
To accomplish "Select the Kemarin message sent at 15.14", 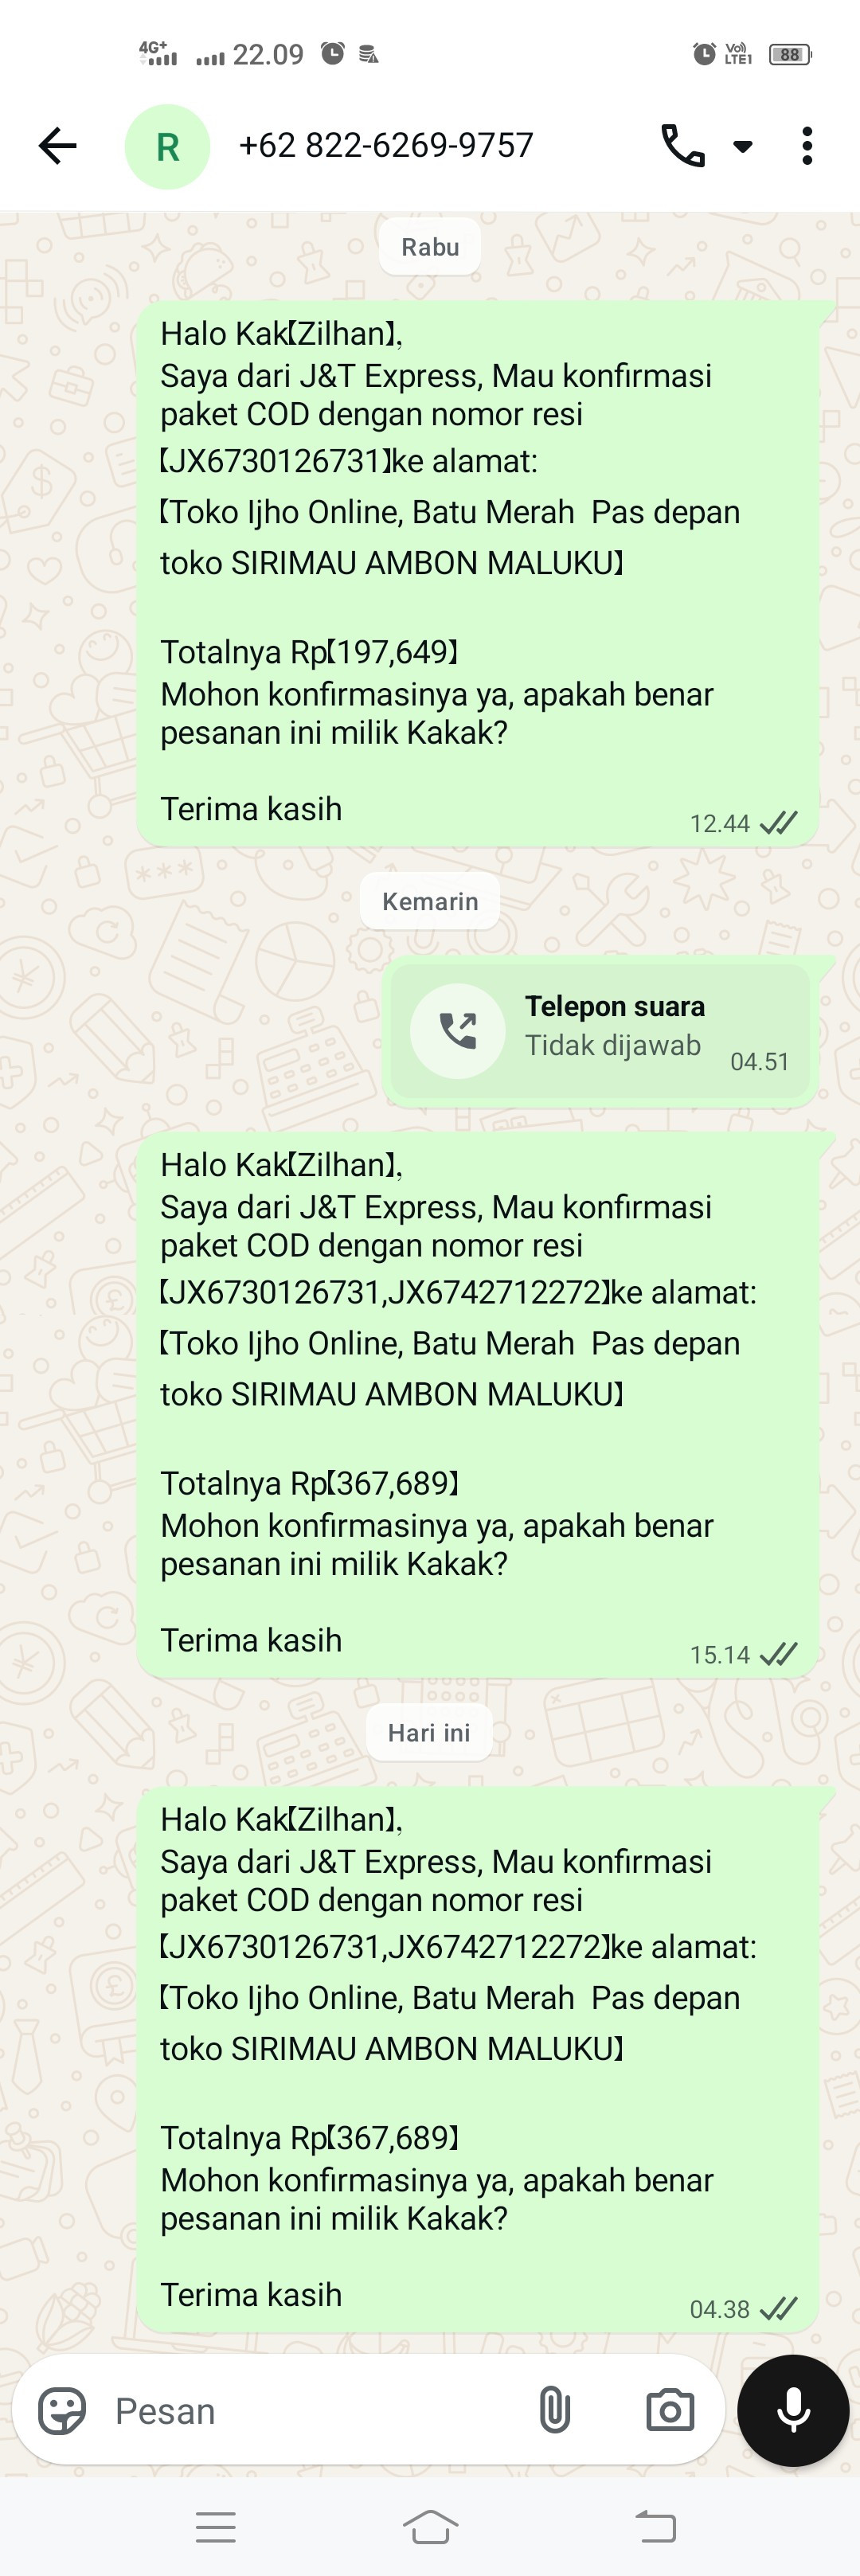I will coord(478,1405).
